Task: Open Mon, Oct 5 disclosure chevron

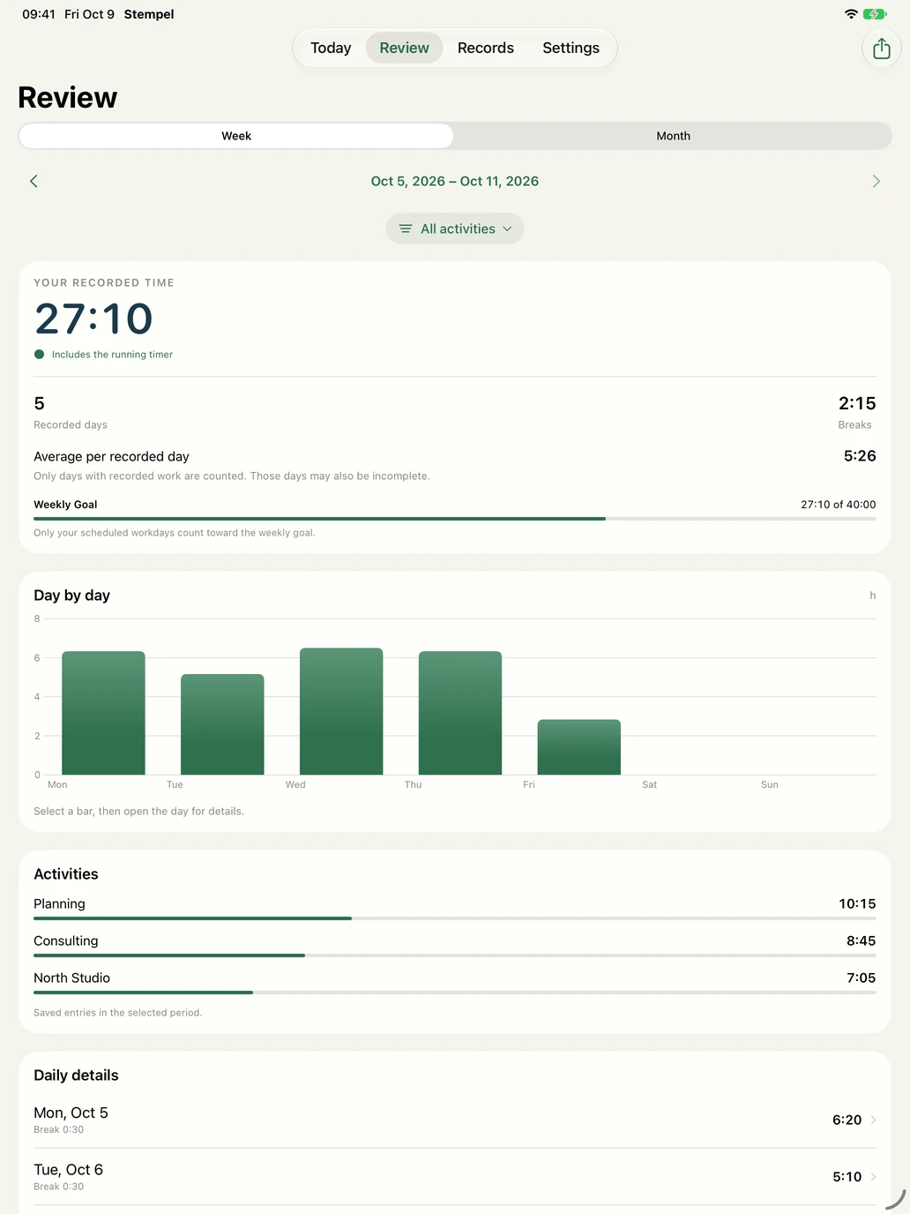Action: click(874, 1120)
